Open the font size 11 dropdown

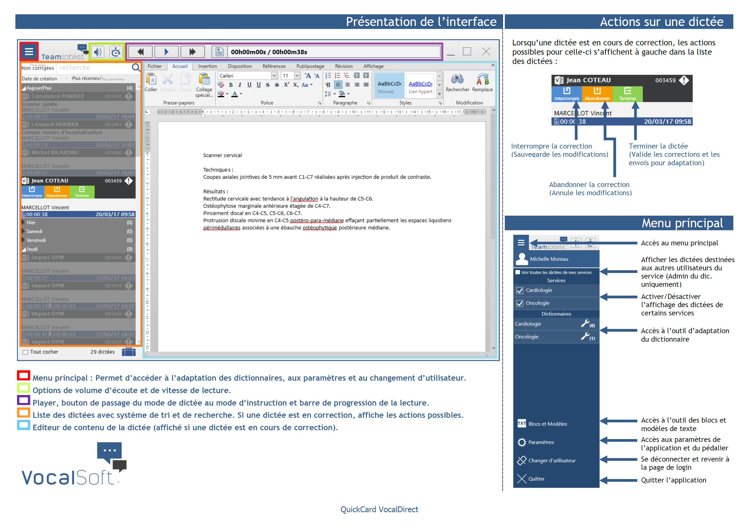297,76
